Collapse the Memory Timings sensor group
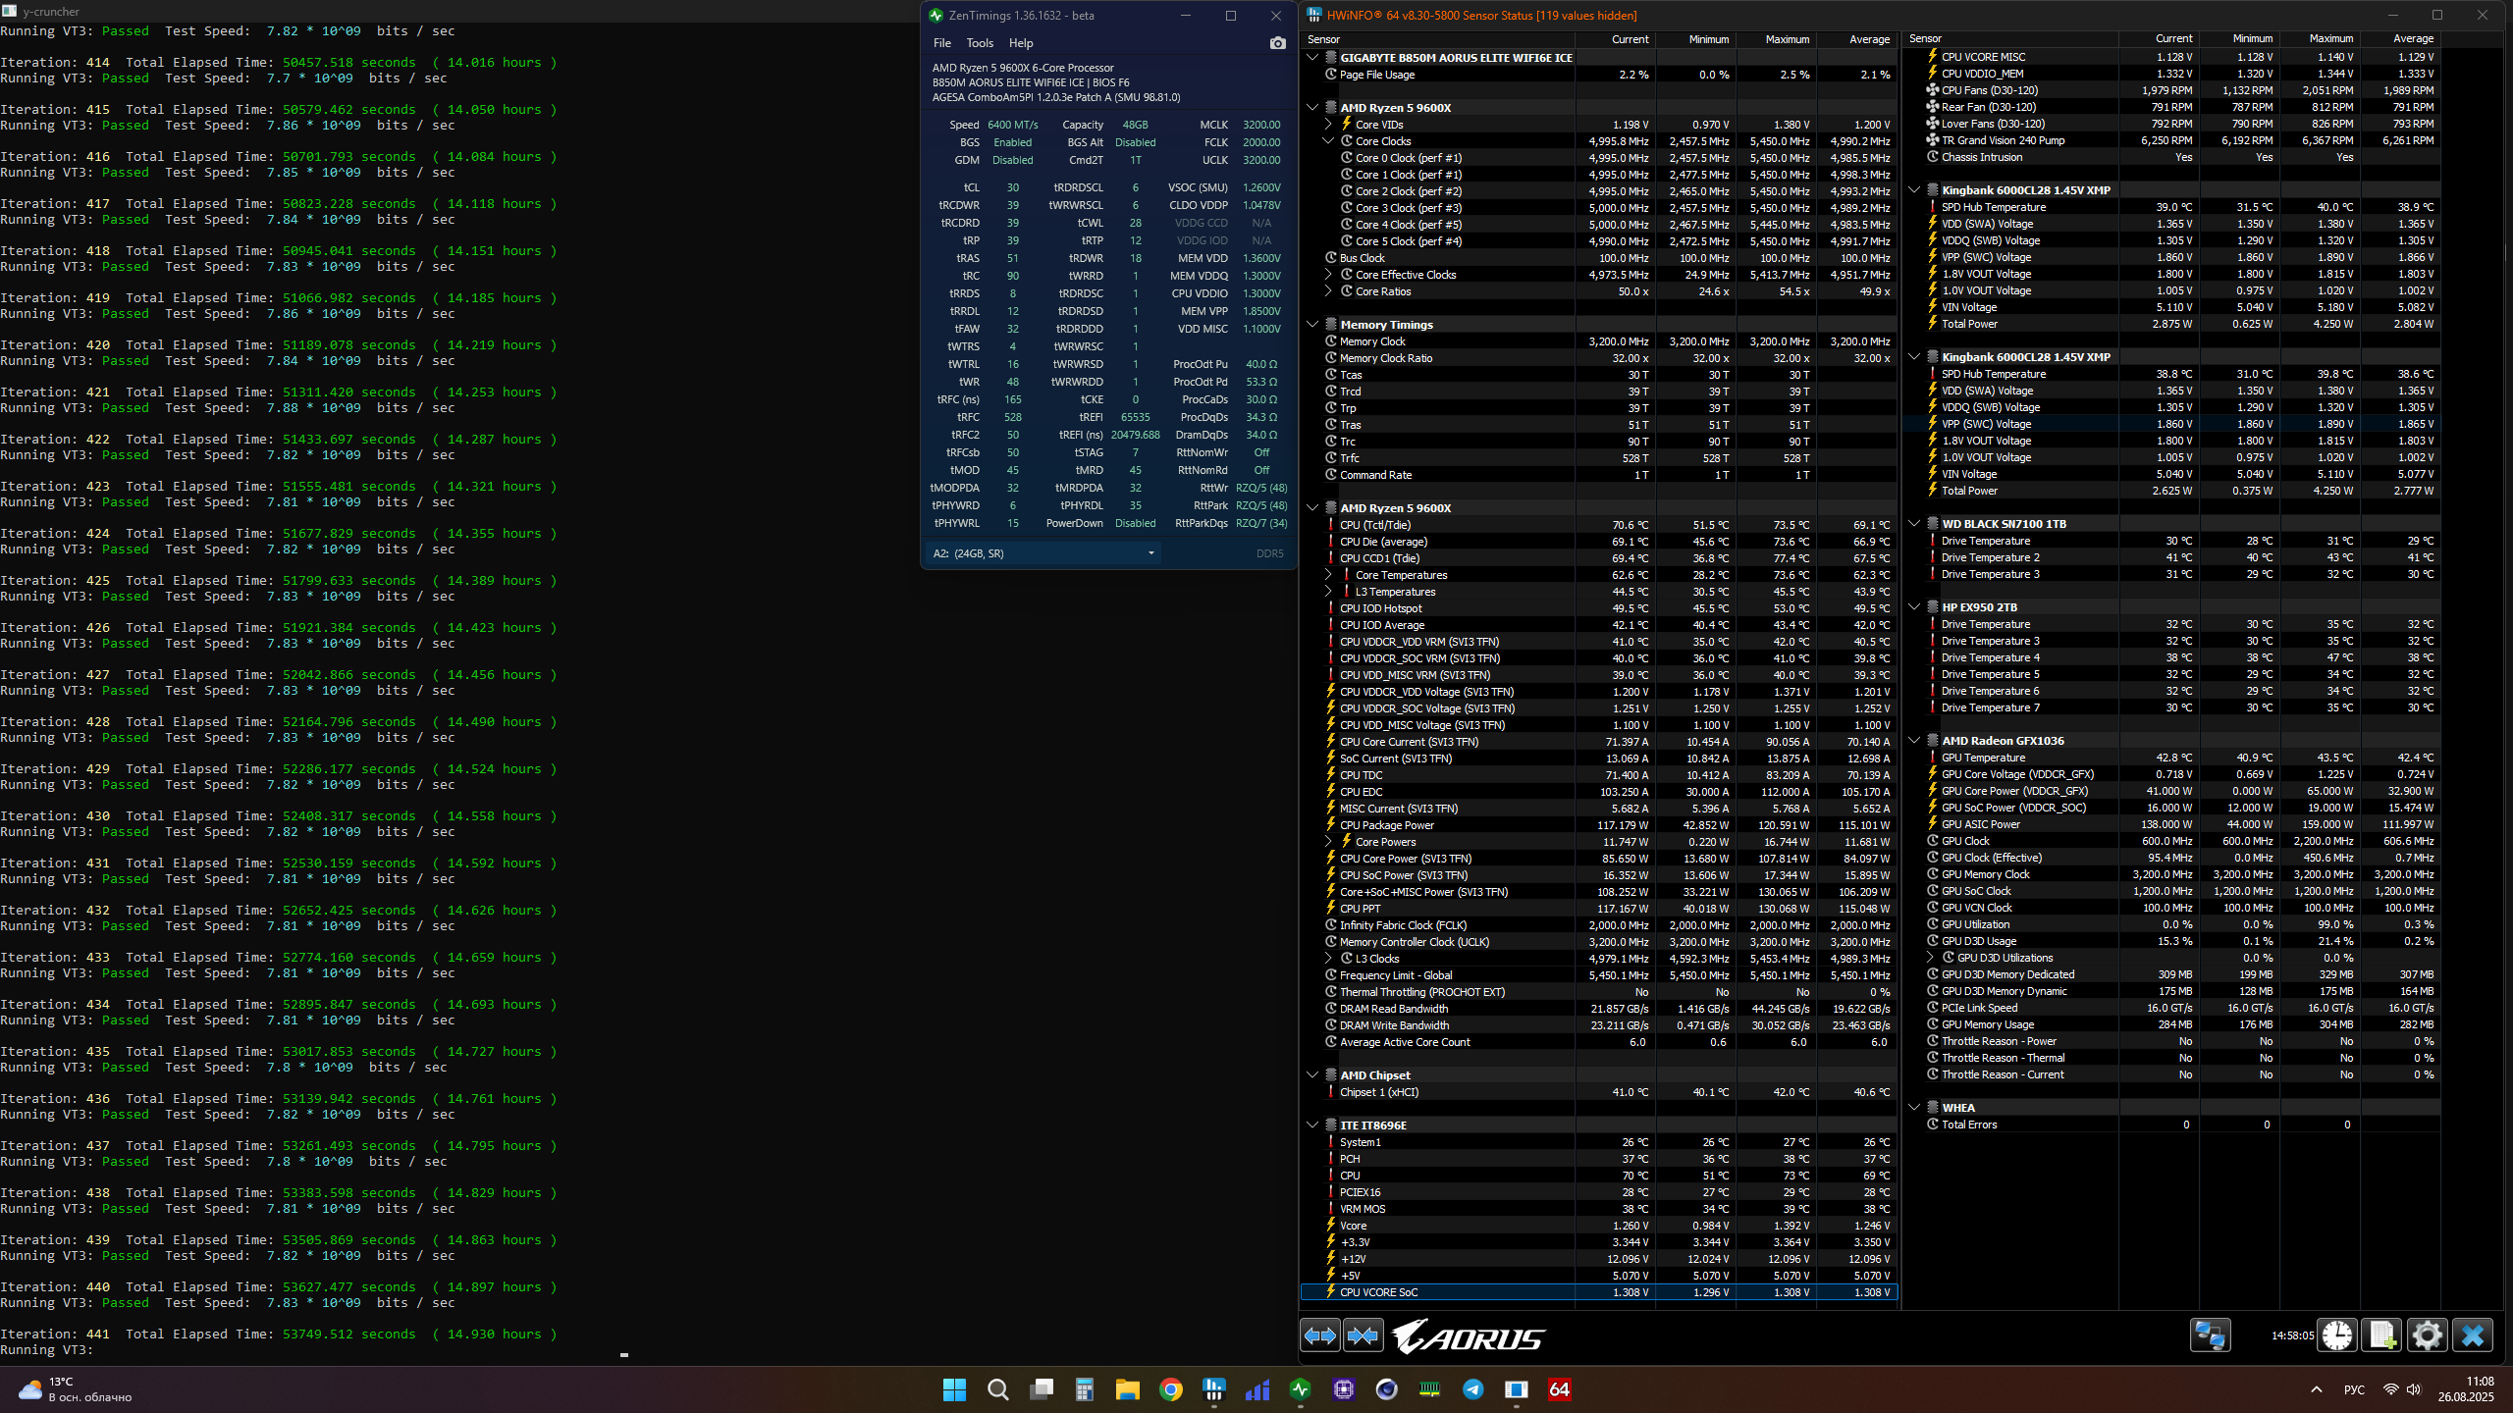The height and width of the screenshot is (1413, 2513). pos(1312,325)
